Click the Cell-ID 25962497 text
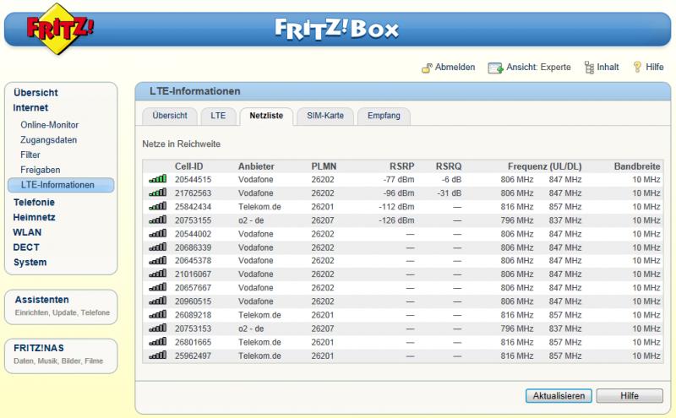 pyautogui.click(x=194, y=356)
